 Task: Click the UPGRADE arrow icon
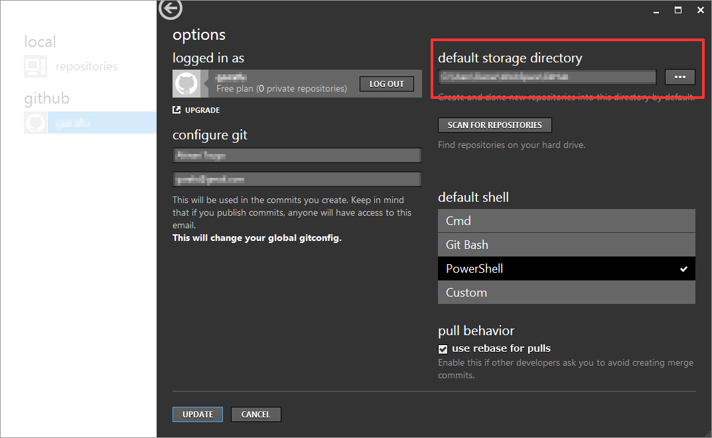point(176,110)
